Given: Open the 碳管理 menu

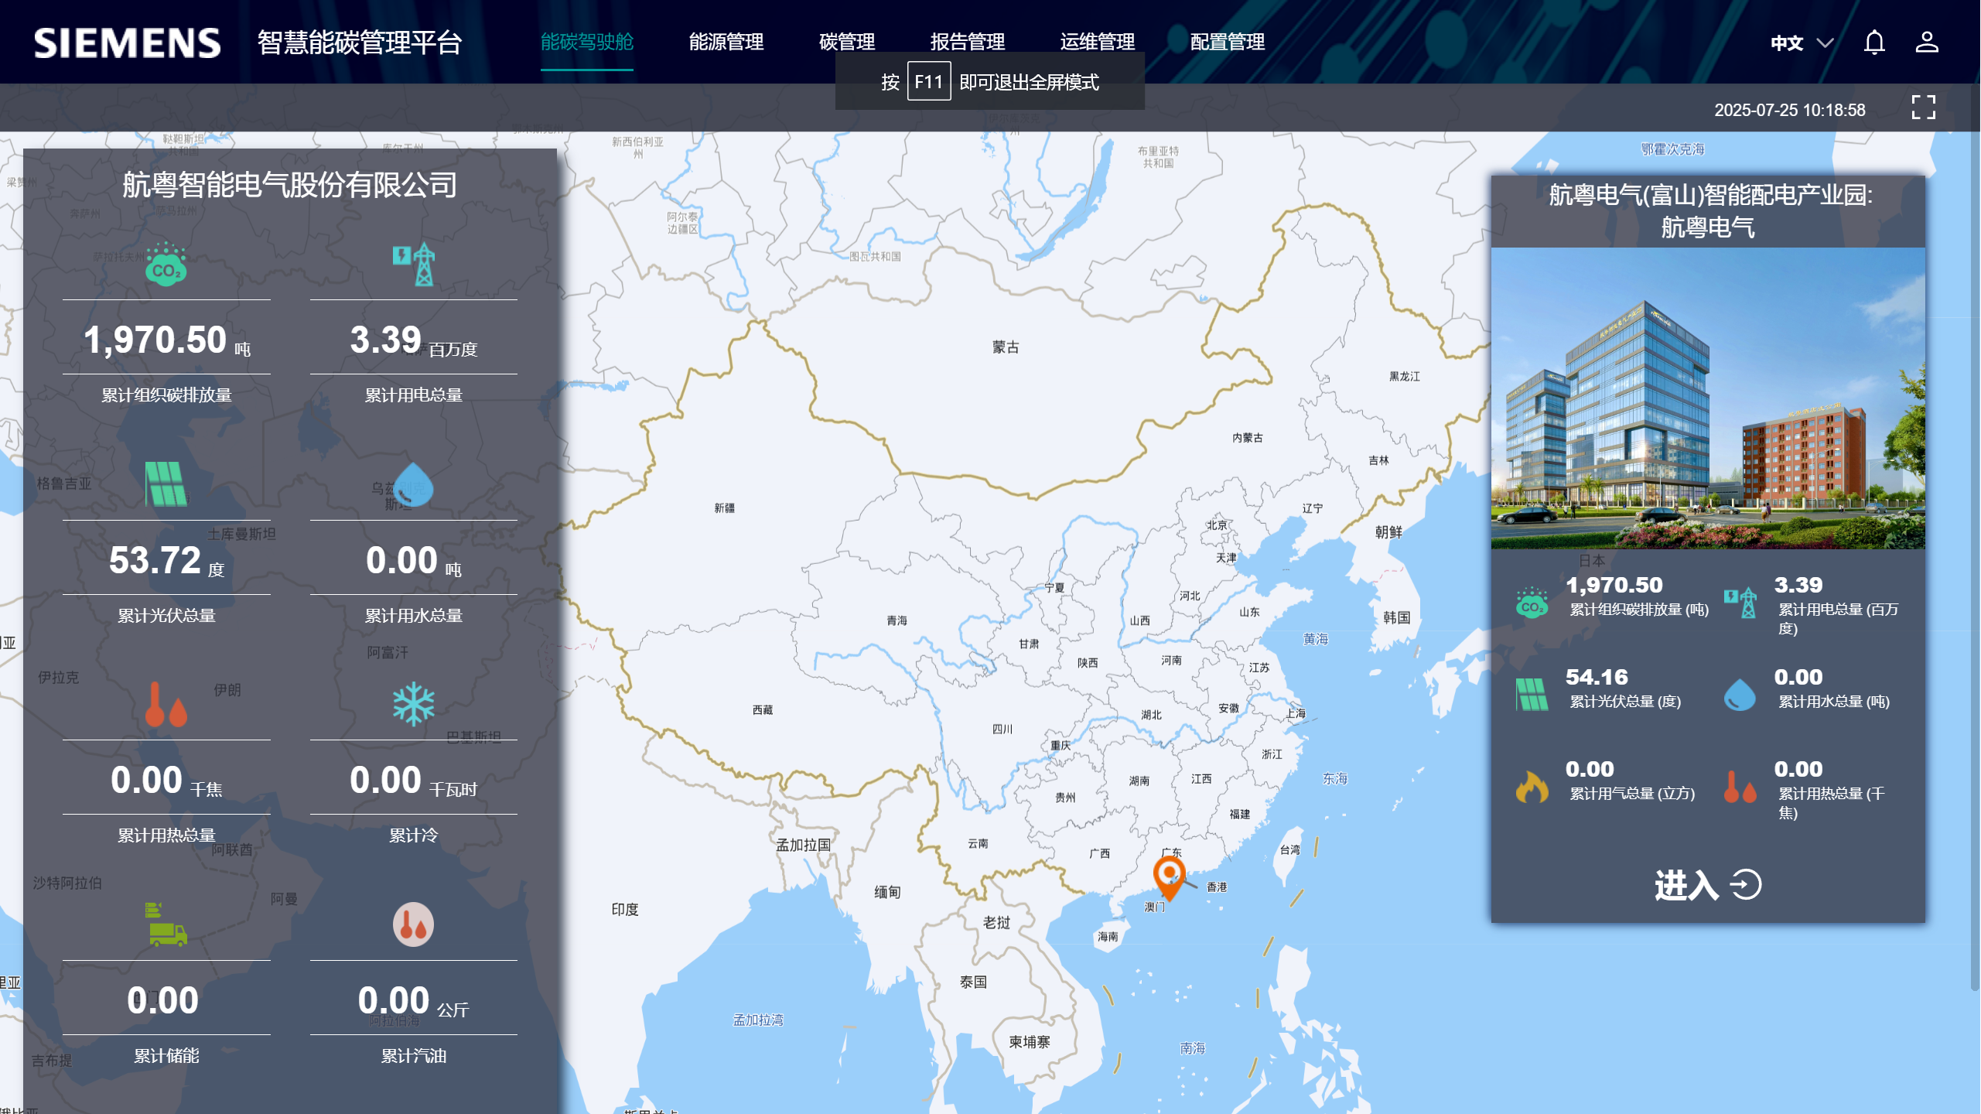Looking at the screenshot, I should pyautogui.click(x=847, y=42).
